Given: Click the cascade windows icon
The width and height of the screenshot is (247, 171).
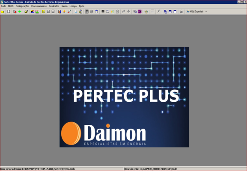Looking at the screenshot, I should point(165,12).
